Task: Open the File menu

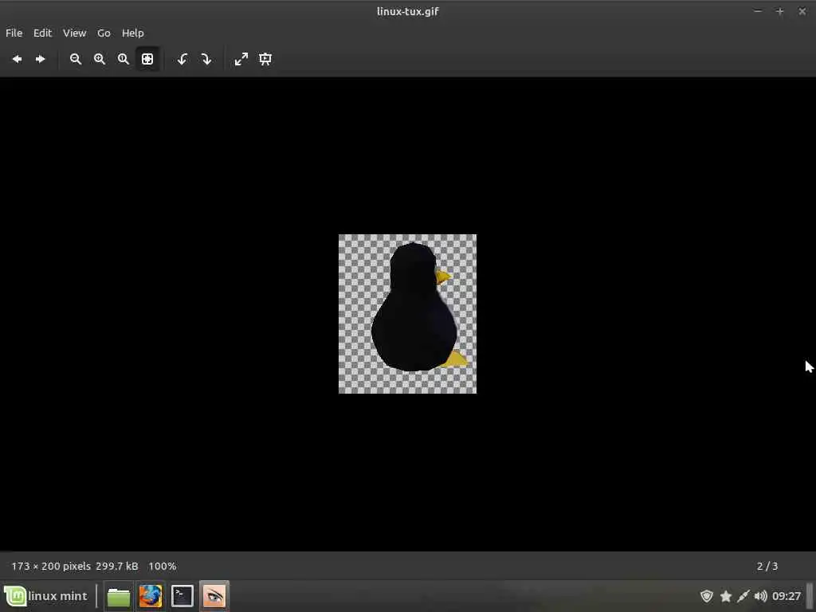Action: (x=14, y=33)
